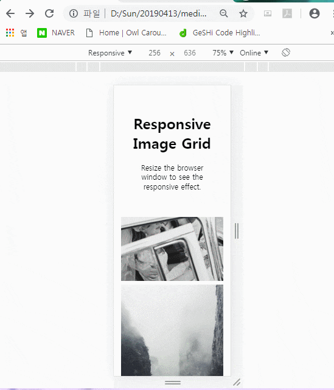Click the device width breakpoint bar
The width and height of the screenshot is (334, 390).
tap(167, 67)
